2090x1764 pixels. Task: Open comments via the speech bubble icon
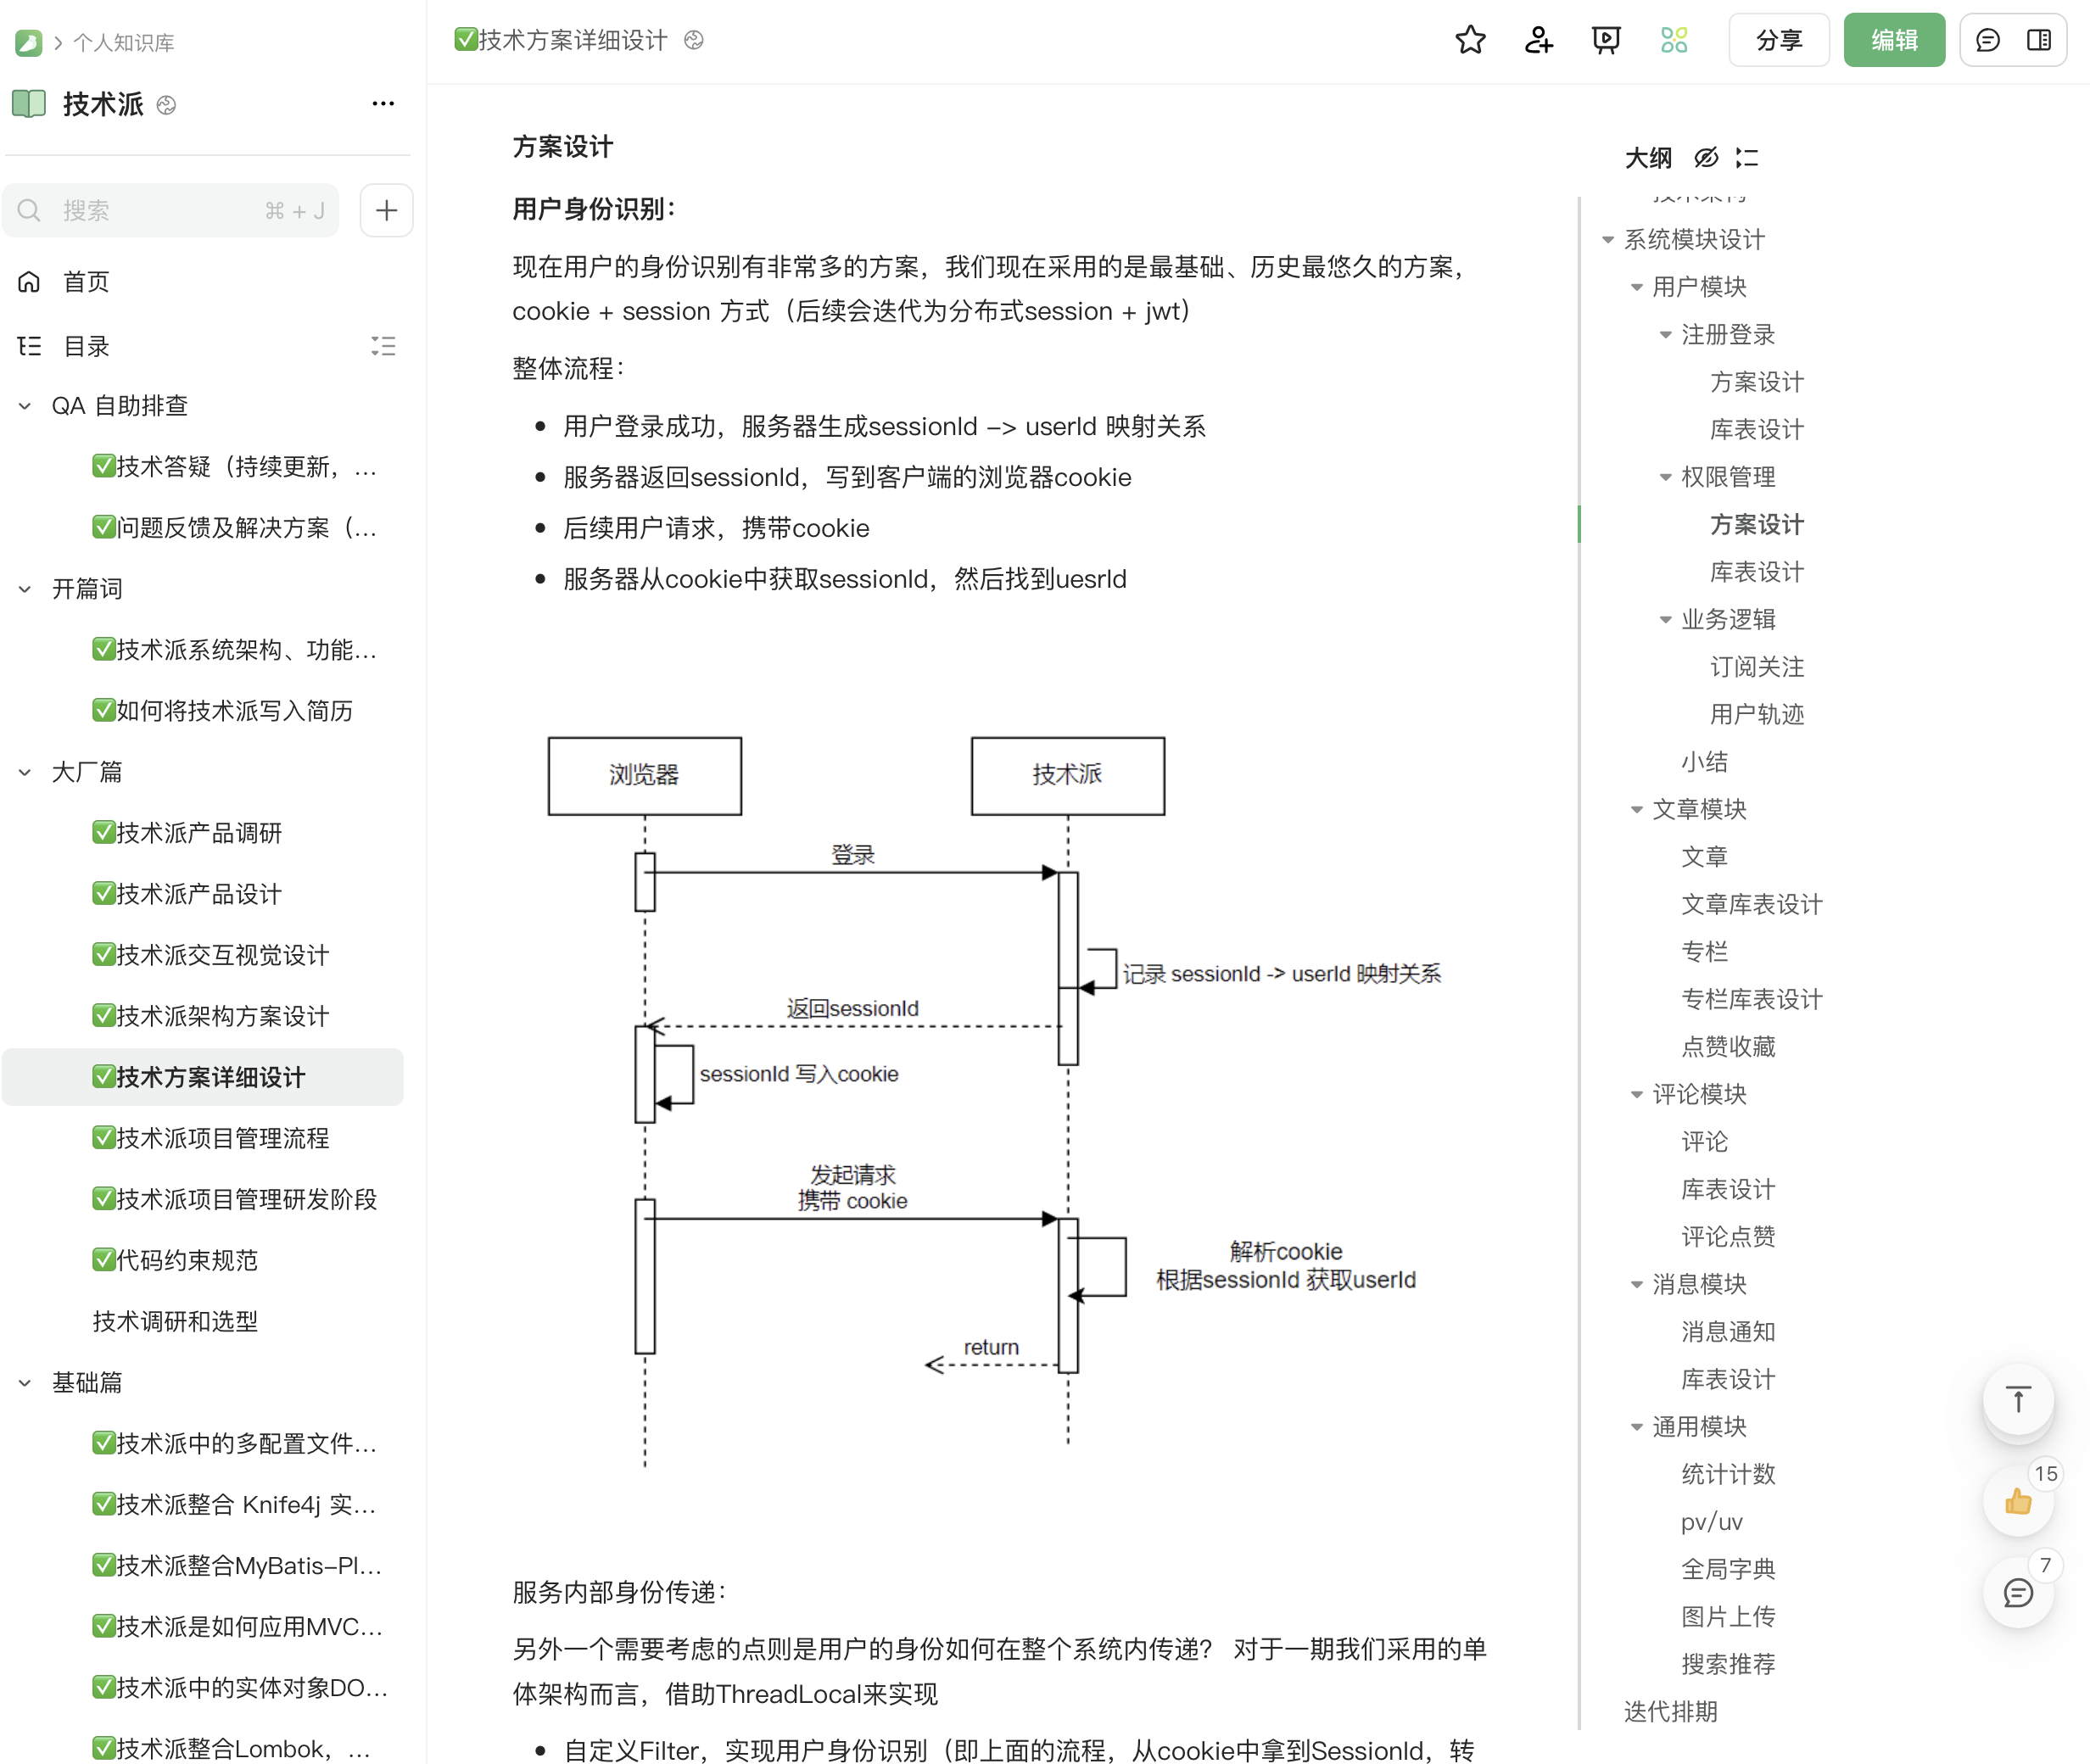1988,40
